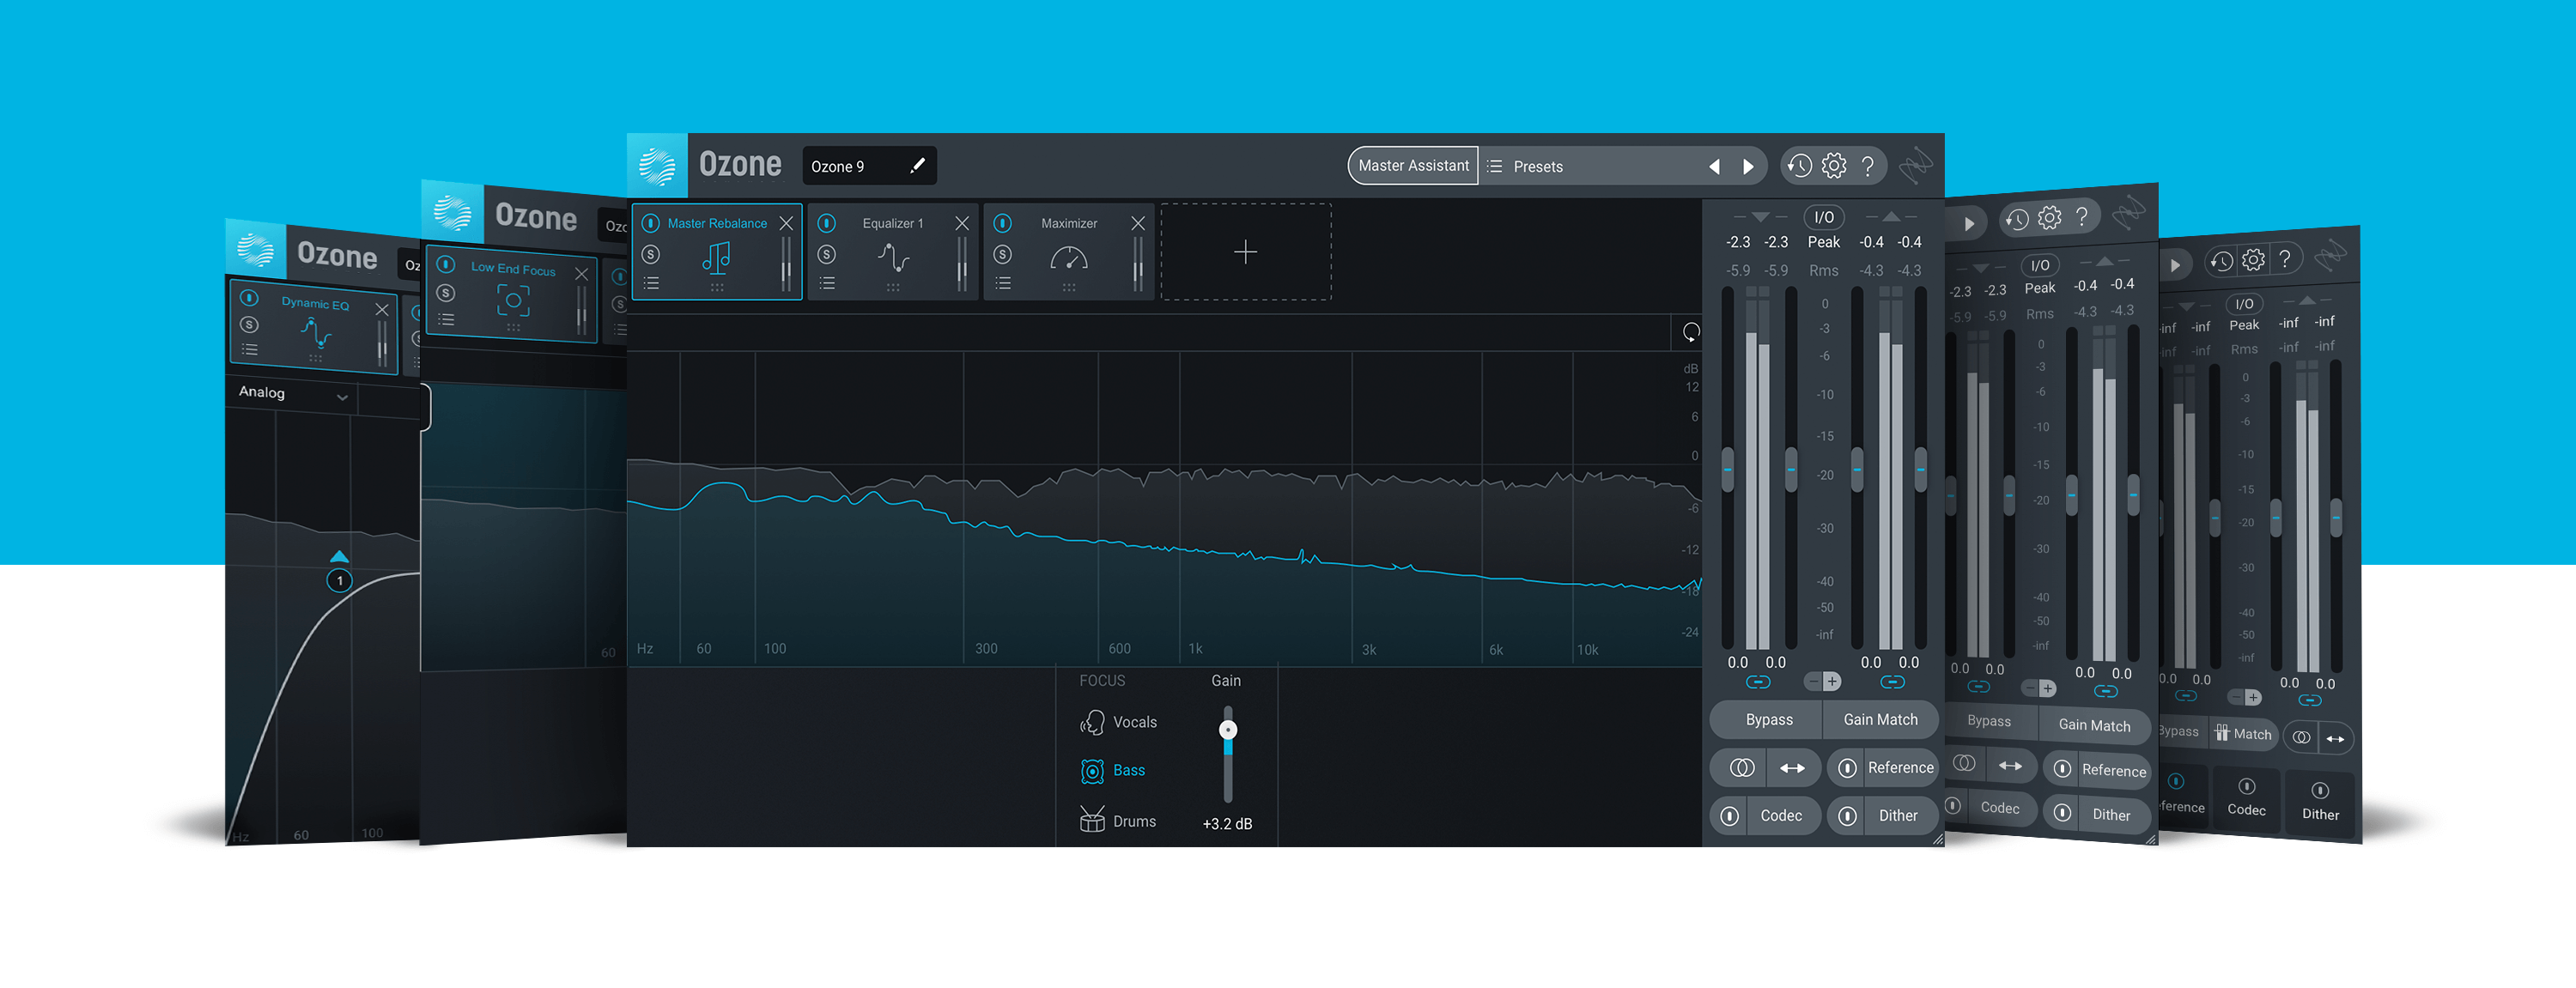Viewport: 2576px width, 988px height.
Task: Open help question mark in far-right window
Action: (2285, 260)
